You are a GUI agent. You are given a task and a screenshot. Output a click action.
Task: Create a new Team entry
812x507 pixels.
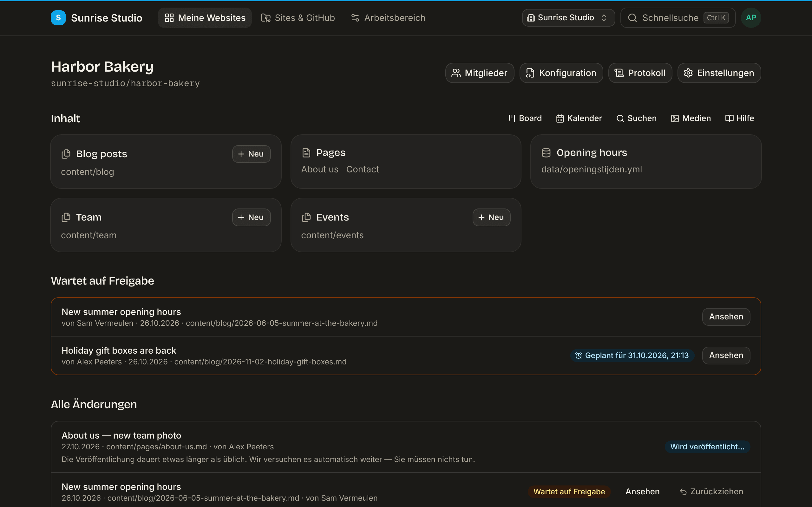point(251,217)
